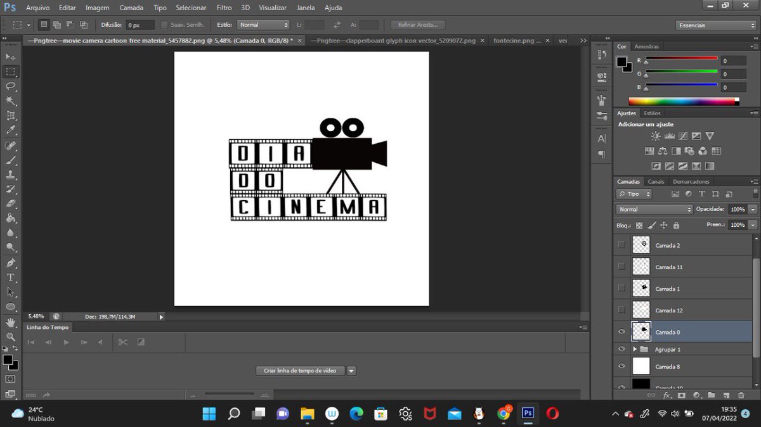Toggle Suav. Serrilh. checkbox
This screenshot has width=761, height=427.
165,25
